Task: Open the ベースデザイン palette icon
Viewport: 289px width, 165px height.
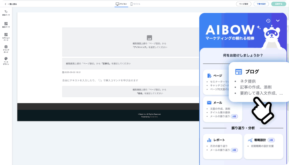Action: 6,61
